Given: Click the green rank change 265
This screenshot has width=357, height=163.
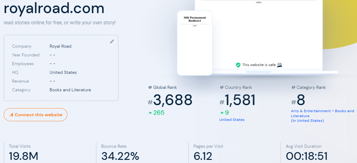Looking at the screenshot, I should point(159,113).
